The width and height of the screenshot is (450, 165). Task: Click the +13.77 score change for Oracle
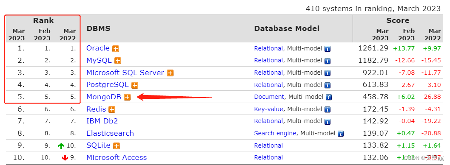coord(404,48)
